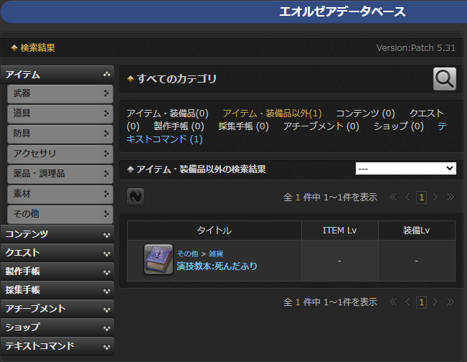
Task: Go to next page in top pager
Action: tap(435, 197)
